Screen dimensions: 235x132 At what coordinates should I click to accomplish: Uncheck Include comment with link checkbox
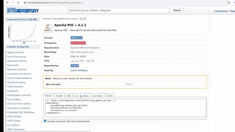pos(45,121)
